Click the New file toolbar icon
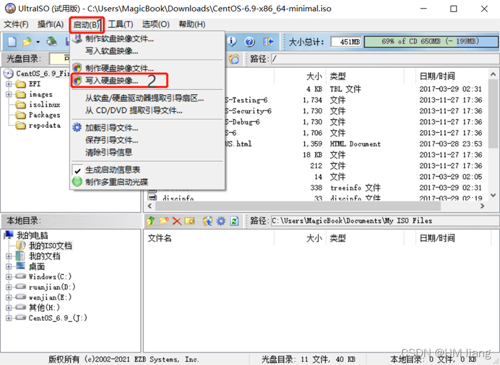Screen dimensions: 500x365 (12, 42)
